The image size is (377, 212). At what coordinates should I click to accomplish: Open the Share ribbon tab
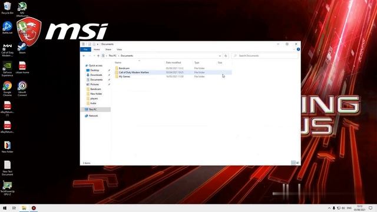[108, 49]
